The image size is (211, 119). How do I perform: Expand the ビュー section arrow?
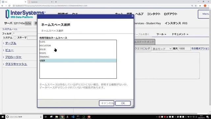point(4,50)
